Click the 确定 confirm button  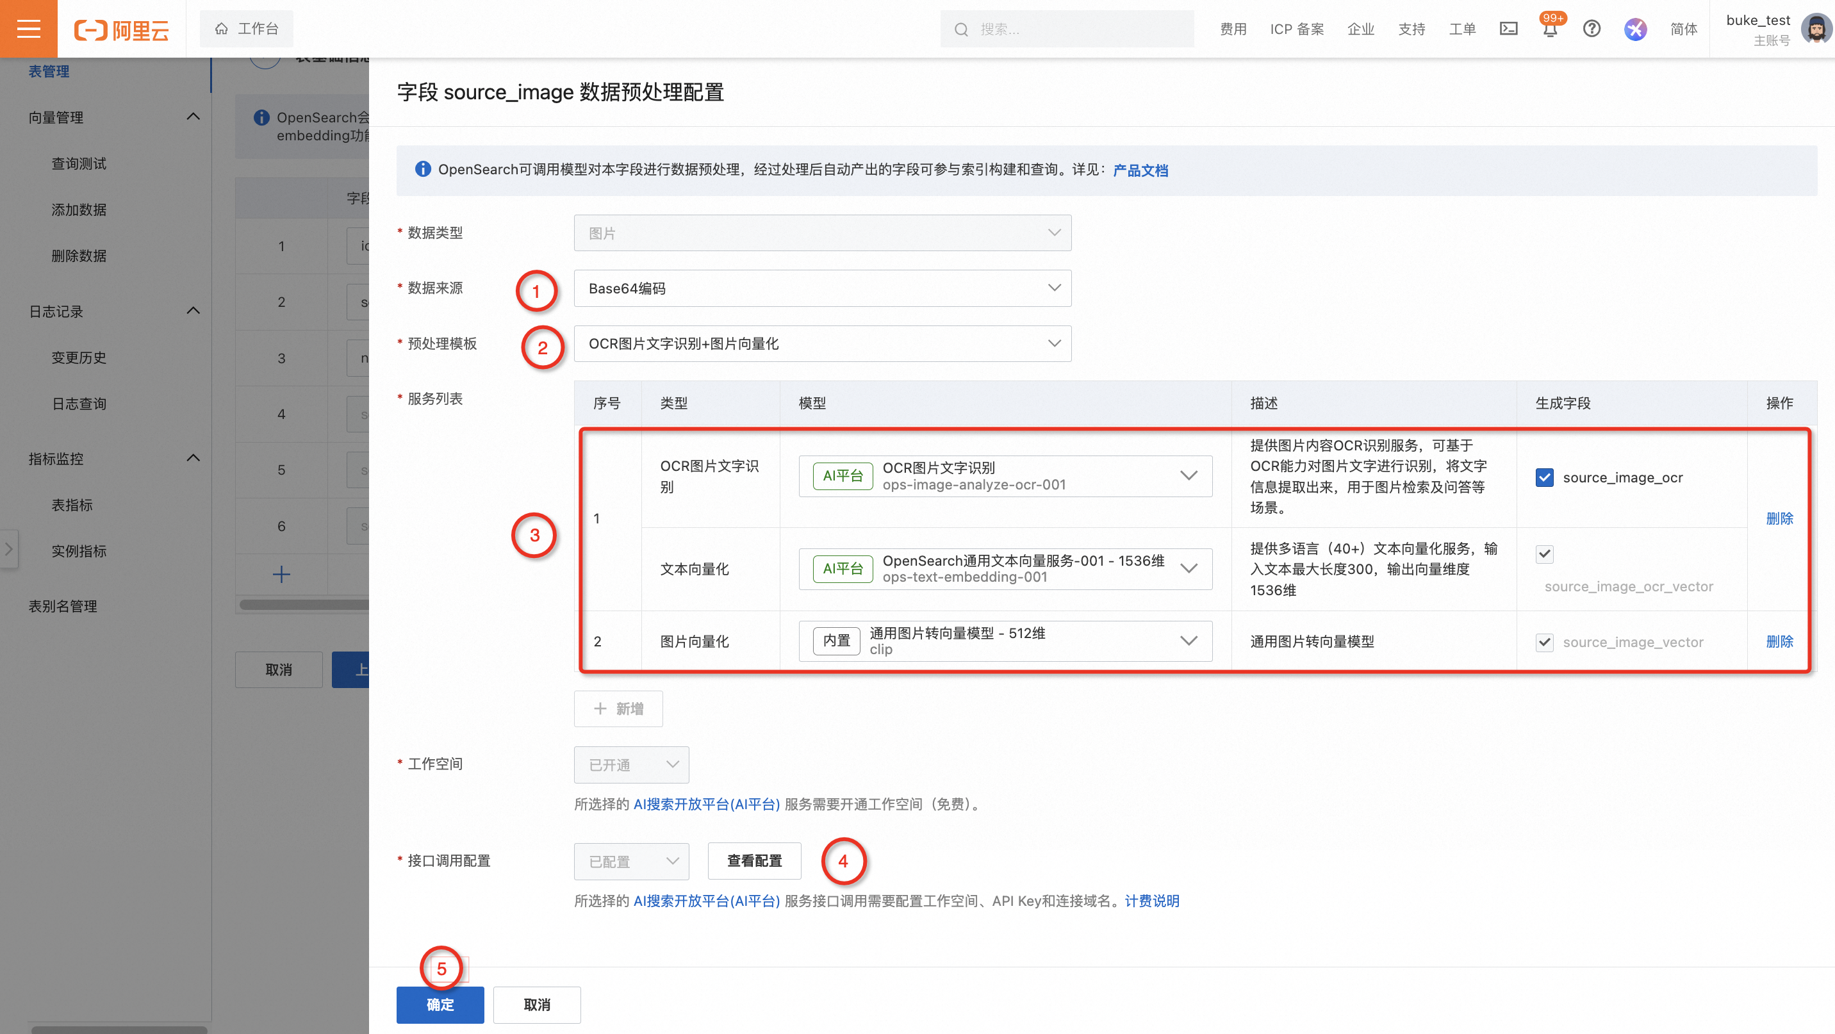(440, 1004)
